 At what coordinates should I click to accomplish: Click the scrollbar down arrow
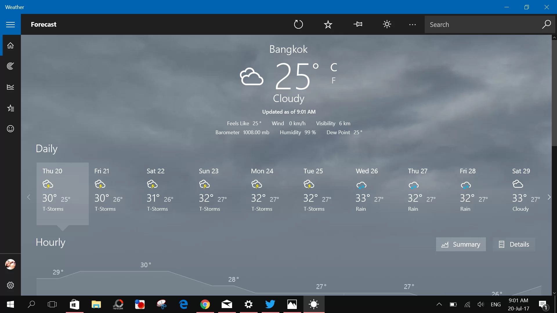click(554, 293)
